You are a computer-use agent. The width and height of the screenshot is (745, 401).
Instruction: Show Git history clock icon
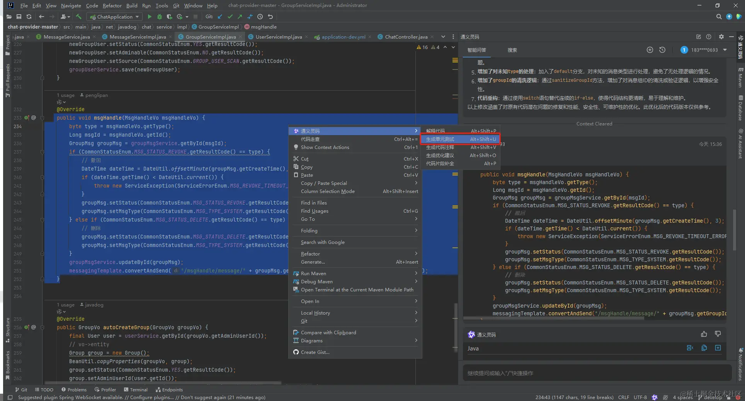point(260,17)
